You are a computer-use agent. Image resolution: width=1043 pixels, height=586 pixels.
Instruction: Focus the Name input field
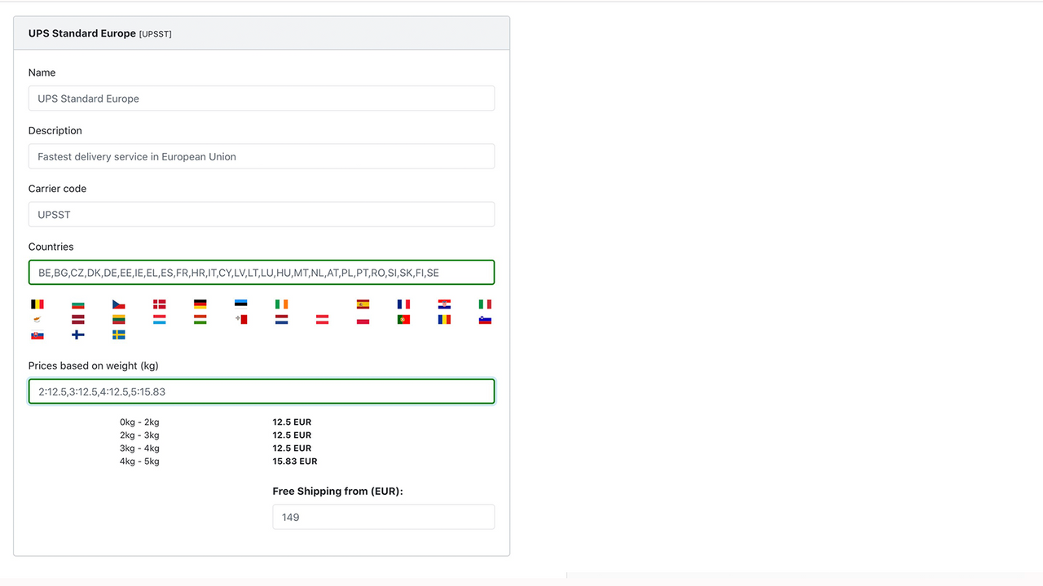pos(262,98)
